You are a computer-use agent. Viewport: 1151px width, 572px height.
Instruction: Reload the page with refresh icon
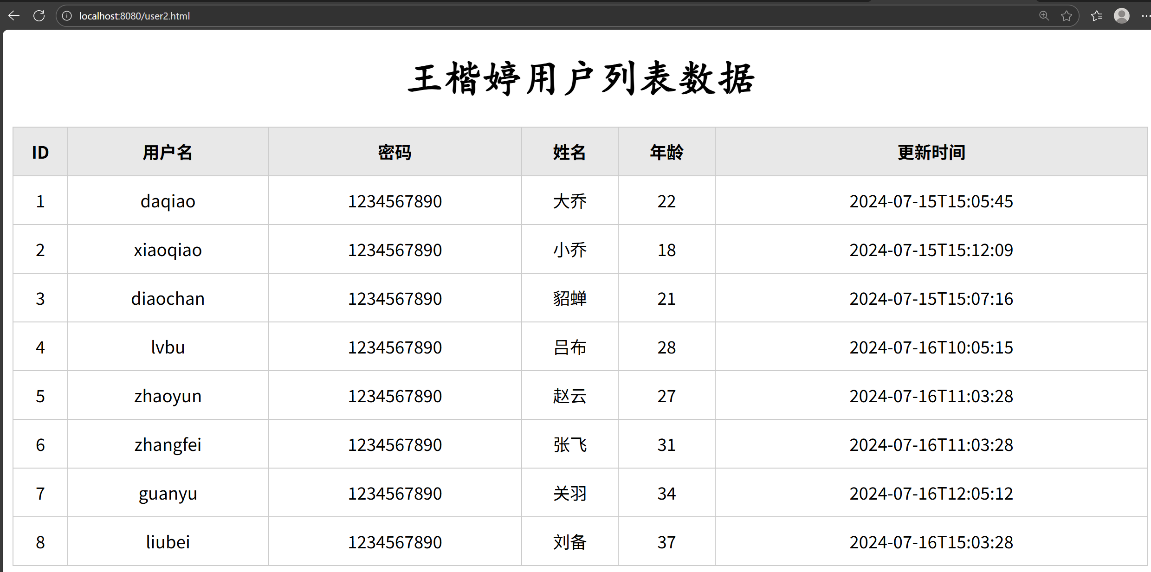(x=39, y=16)
